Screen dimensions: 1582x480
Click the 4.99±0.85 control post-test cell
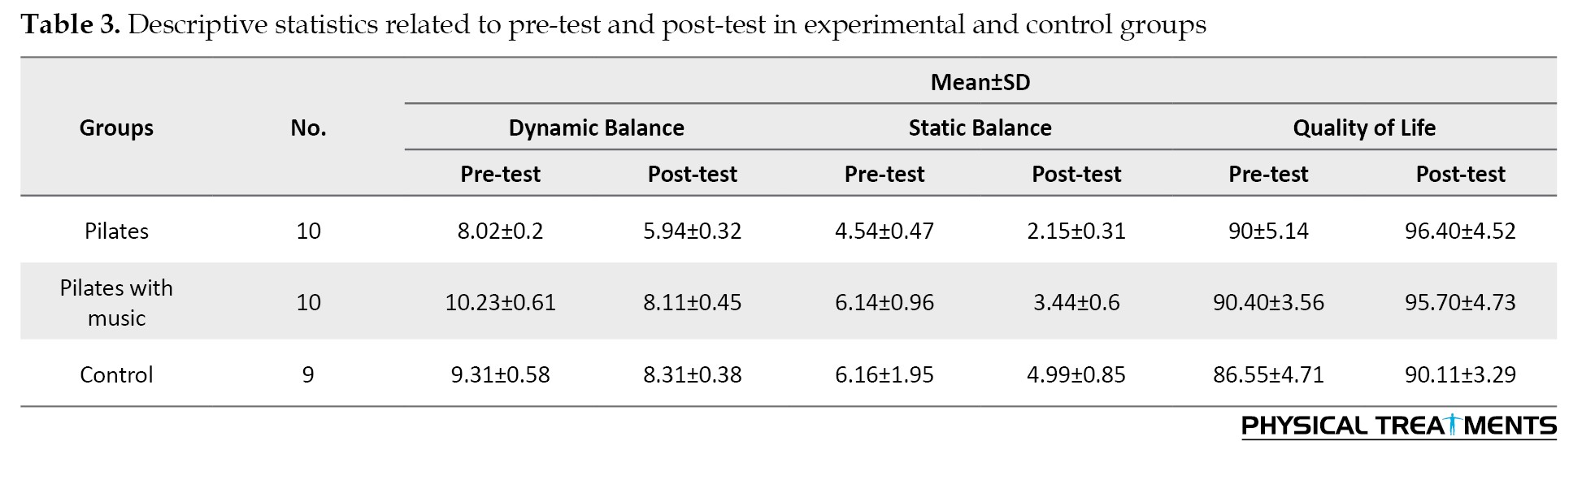click(x=1076, y=374)
